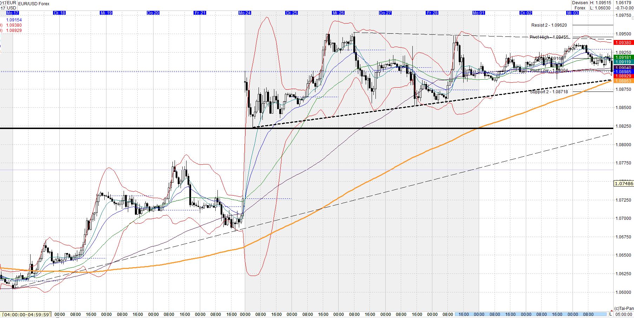Click the H: 1.09515 high value display
The width and height of the screenshot is (634, 318).
[x=600, y=3]
